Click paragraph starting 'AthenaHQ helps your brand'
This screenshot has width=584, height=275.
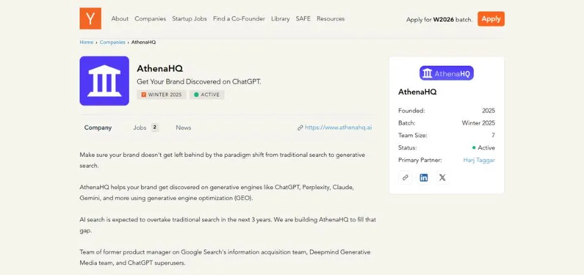(217, 192)
